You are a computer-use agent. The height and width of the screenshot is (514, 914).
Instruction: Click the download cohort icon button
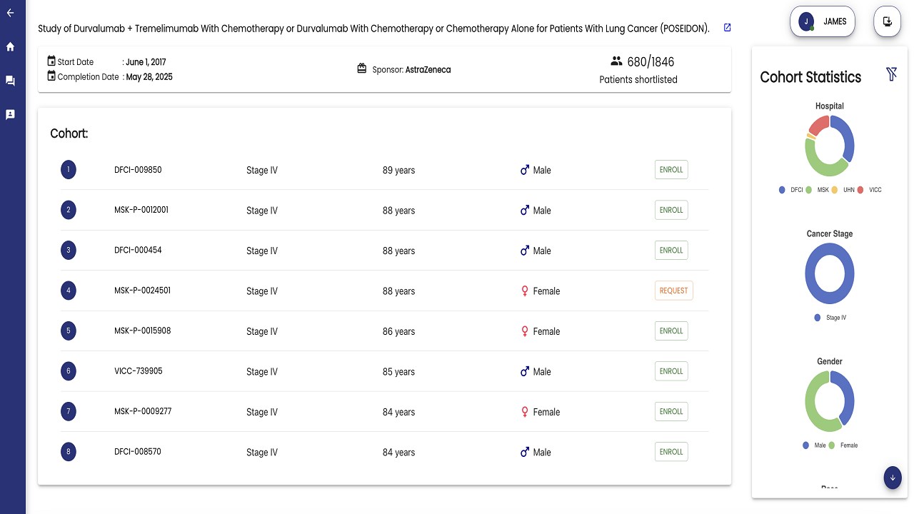pyautogui.click(x=887, y=21)
